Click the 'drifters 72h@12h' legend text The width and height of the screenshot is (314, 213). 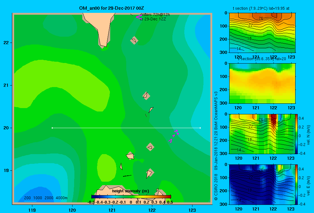point(155,15)
